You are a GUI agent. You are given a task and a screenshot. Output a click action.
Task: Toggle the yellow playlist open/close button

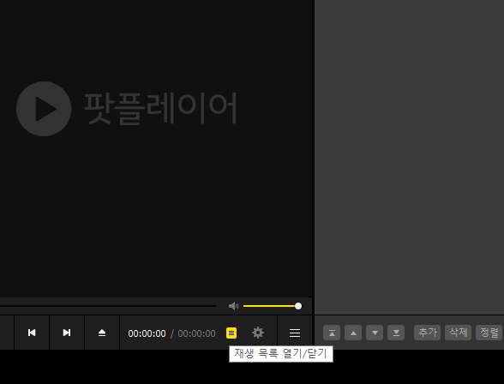coord(231,333)
